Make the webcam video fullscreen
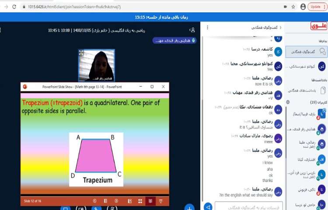Screen dimensions: 328x210 click(81, 53)
